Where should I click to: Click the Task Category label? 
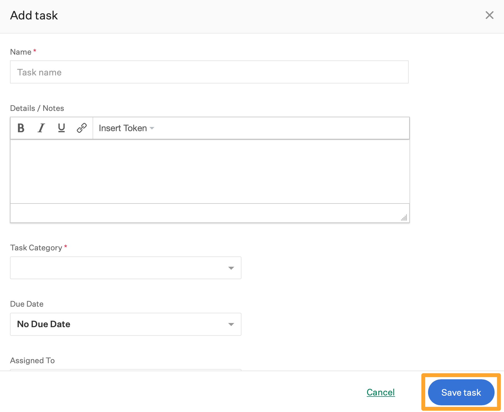tap(36, 248)
